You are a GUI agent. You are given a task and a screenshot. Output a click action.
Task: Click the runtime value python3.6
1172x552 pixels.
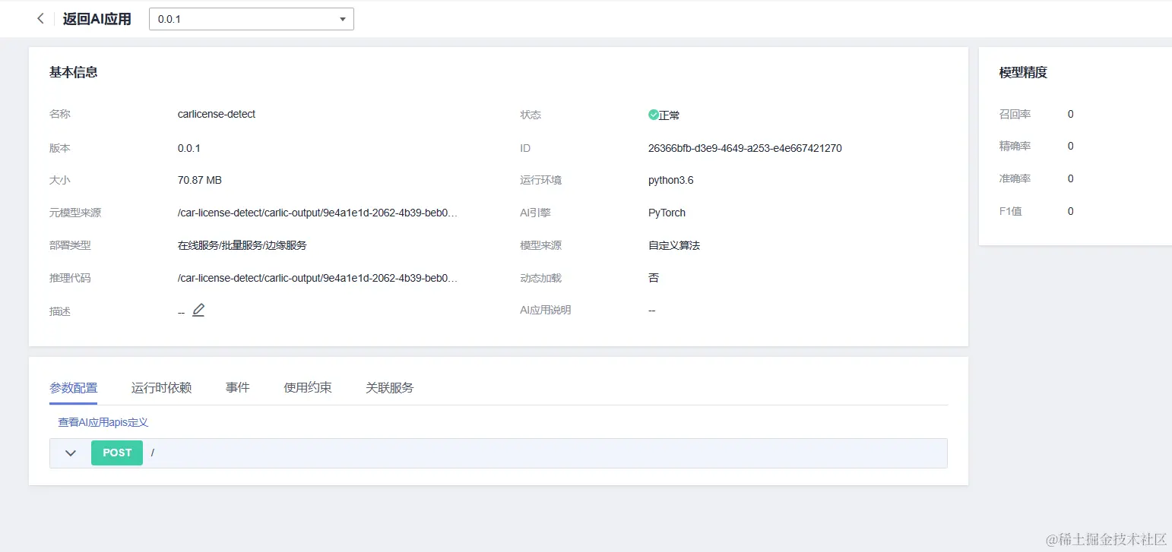tap(671, 180)
